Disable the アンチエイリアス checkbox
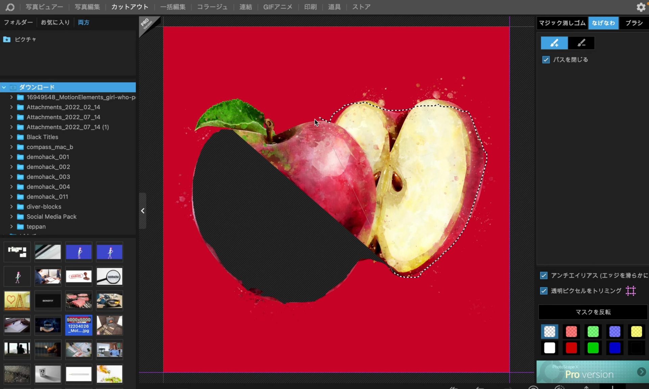 click(x=544, y=276)
